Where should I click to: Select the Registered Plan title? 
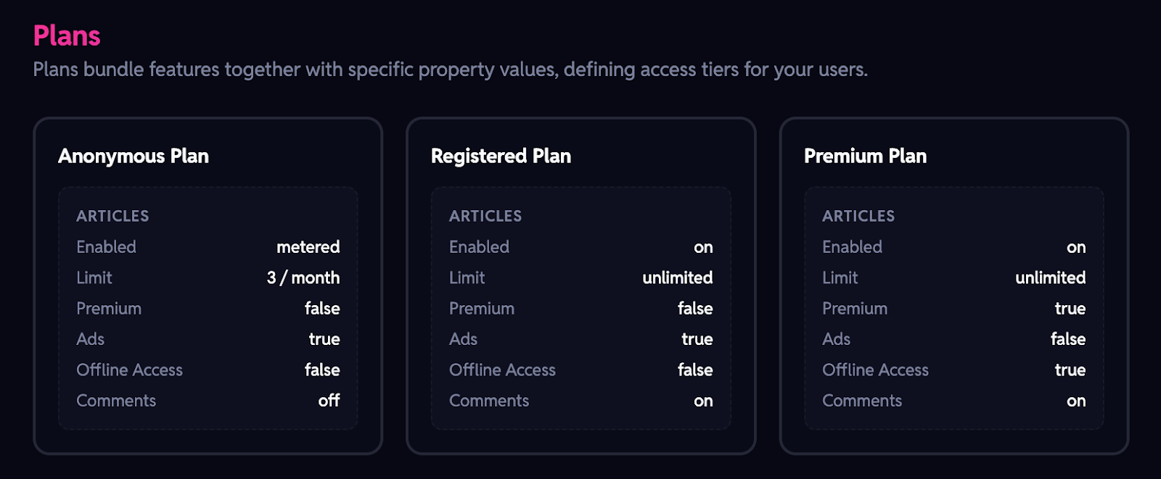tap(501, 156)
